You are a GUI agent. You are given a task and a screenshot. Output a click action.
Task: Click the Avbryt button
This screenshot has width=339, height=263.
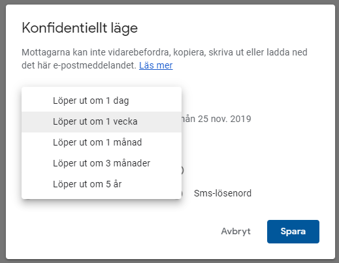[236, 232]
